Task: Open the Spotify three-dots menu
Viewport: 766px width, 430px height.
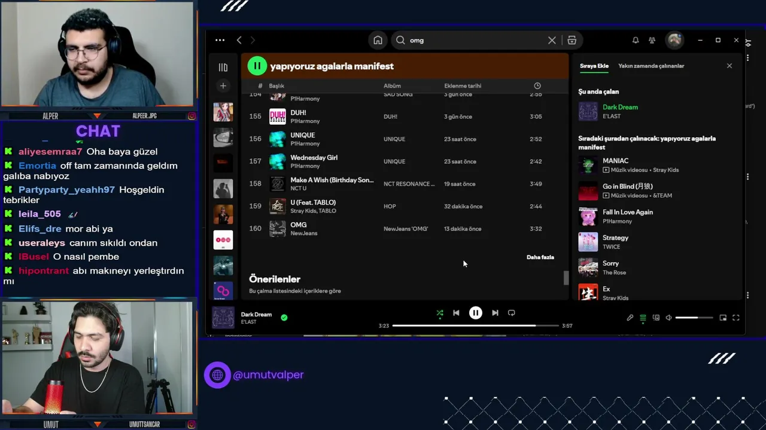Action: pyautogui.click(x=220, y=40)
